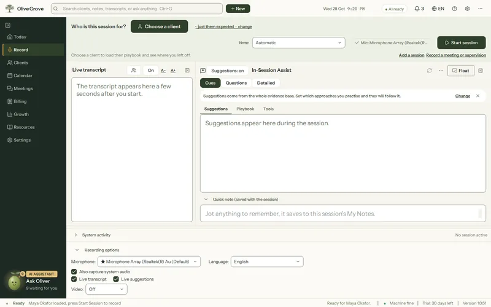Viewport: 491px width, 307px height.
Task: Click the Mic Microphone Array indicator
Action: point(392,42)
